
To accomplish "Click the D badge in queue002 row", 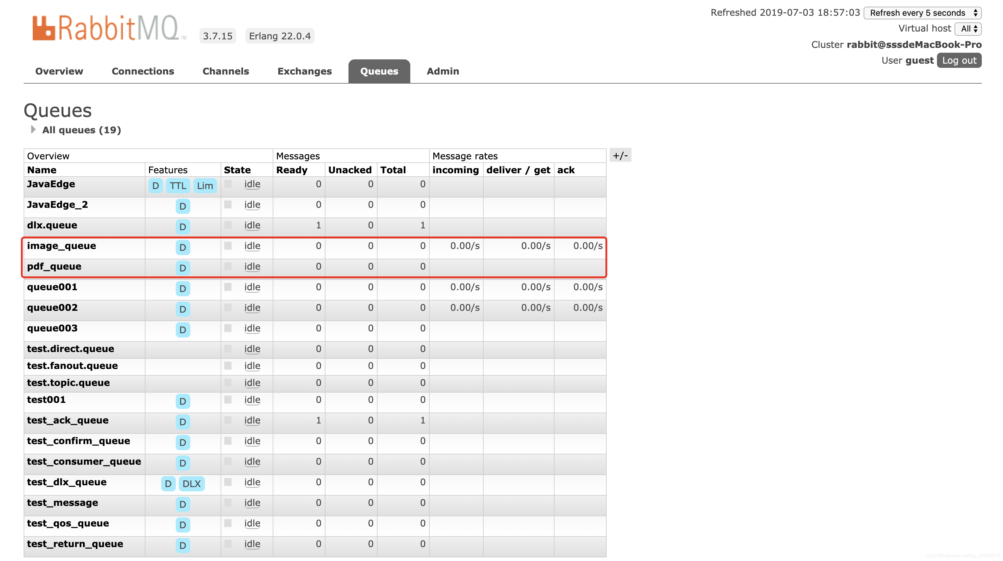I will click(x=183, y=309).
